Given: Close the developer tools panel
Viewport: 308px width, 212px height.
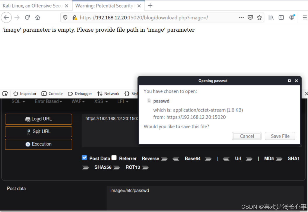Looking at the screenshot, I should coord(306,94).
